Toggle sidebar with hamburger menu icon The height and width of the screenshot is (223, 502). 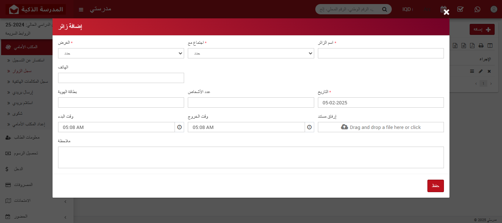[x=81, y=9]
